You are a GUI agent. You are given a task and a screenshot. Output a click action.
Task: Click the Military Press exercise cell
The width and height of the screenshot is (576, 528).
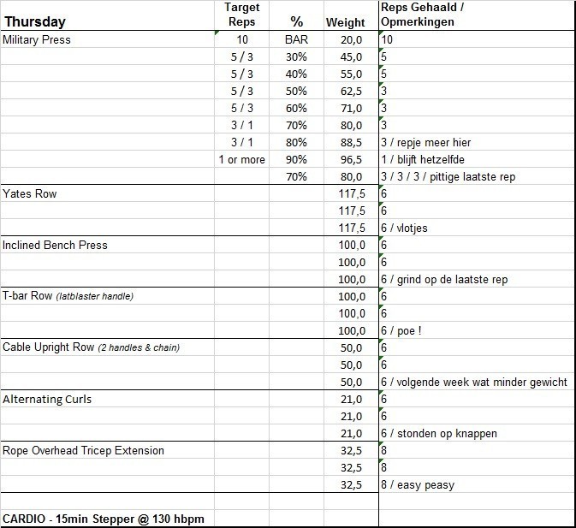38,40
